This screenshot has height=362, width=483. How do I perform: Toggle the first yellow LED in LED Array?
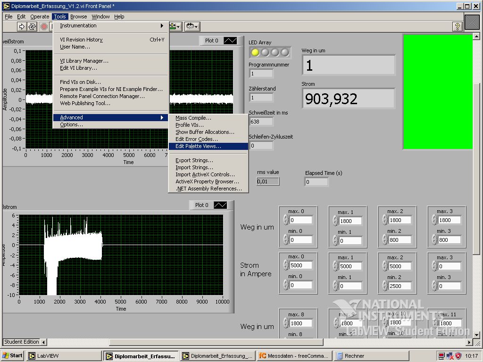(255, 52)
